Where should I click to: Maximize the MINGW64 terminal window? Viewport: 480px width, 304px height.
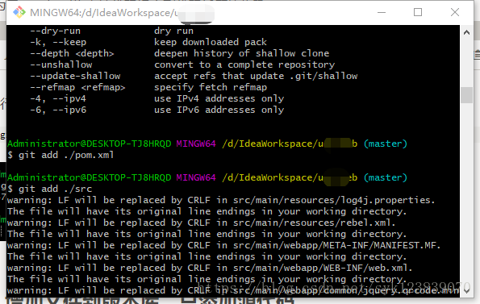(418, 12)
